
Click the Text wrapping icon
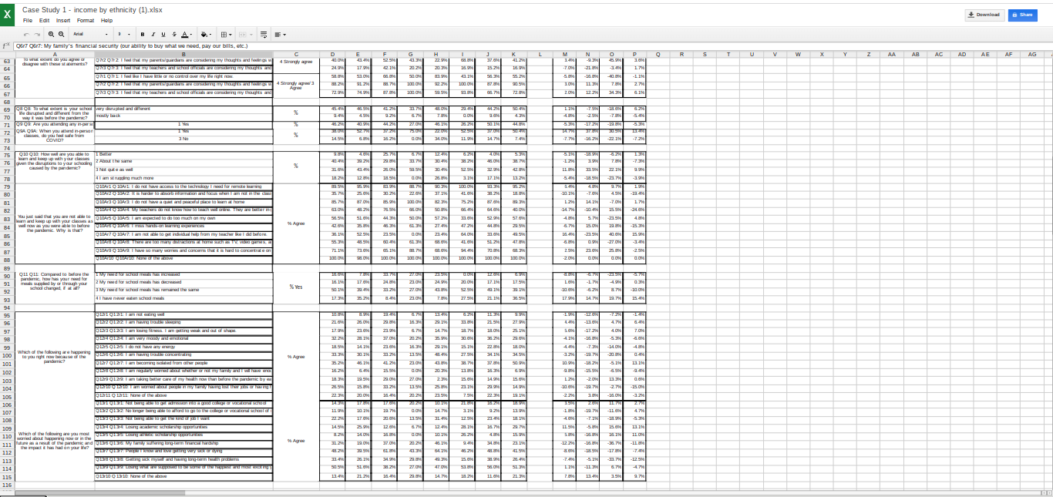(x=264, y=34)
